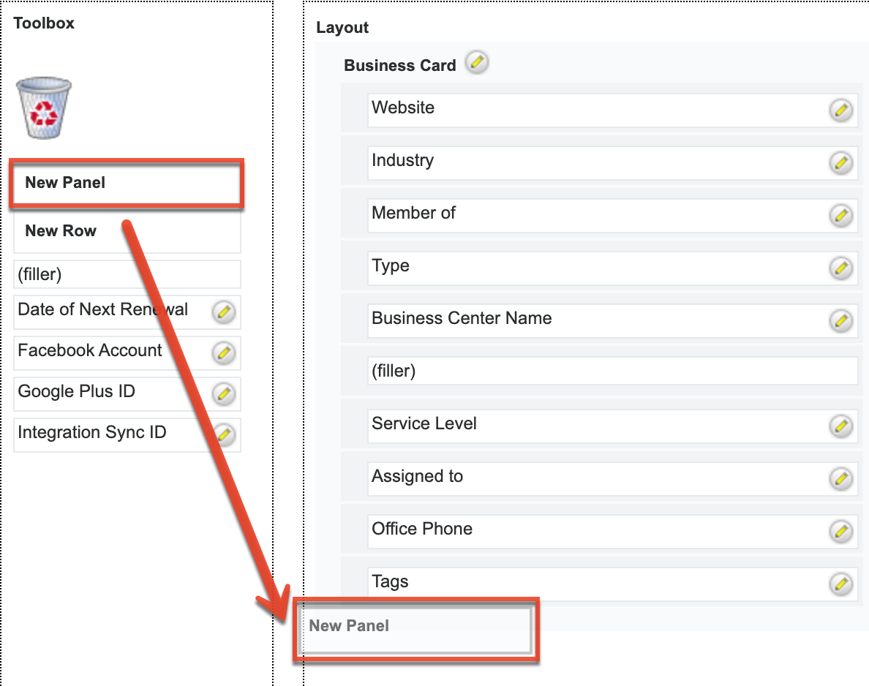Screen dimensions: 869x686
Task: Click the Service Level edit pencil
Action: (x=840, y=426)
